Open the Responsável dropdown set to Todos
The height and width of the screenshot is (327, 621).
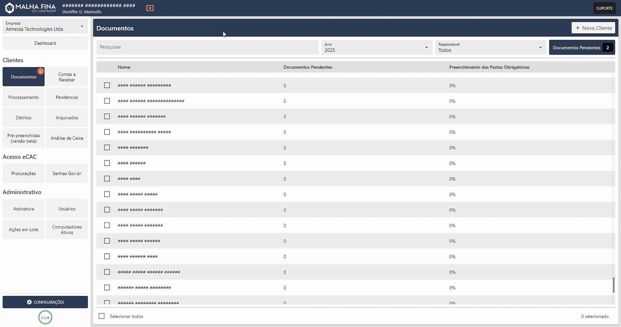click(540, 47)
